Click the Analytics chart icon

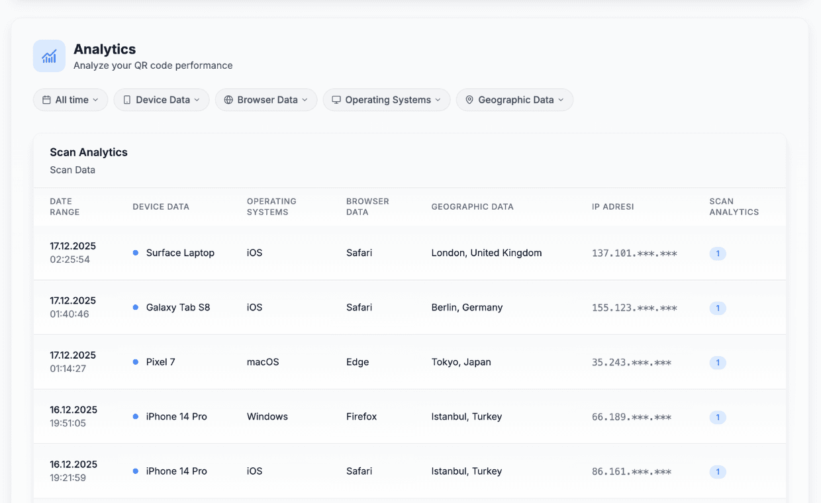(x=49, y=56)
